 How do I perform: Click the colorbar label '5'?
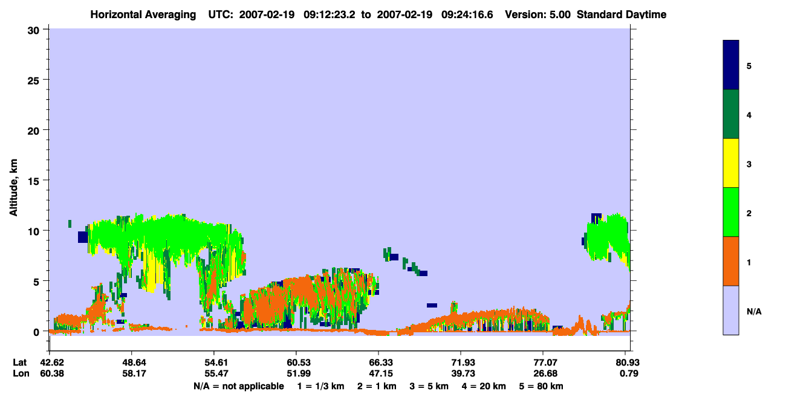(749, 66)
